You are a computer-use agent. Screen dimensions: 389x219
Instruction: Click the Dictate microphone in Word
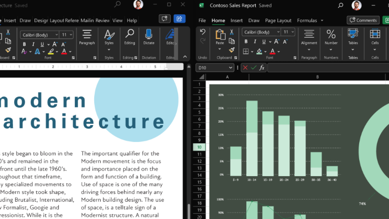(149, 34)
